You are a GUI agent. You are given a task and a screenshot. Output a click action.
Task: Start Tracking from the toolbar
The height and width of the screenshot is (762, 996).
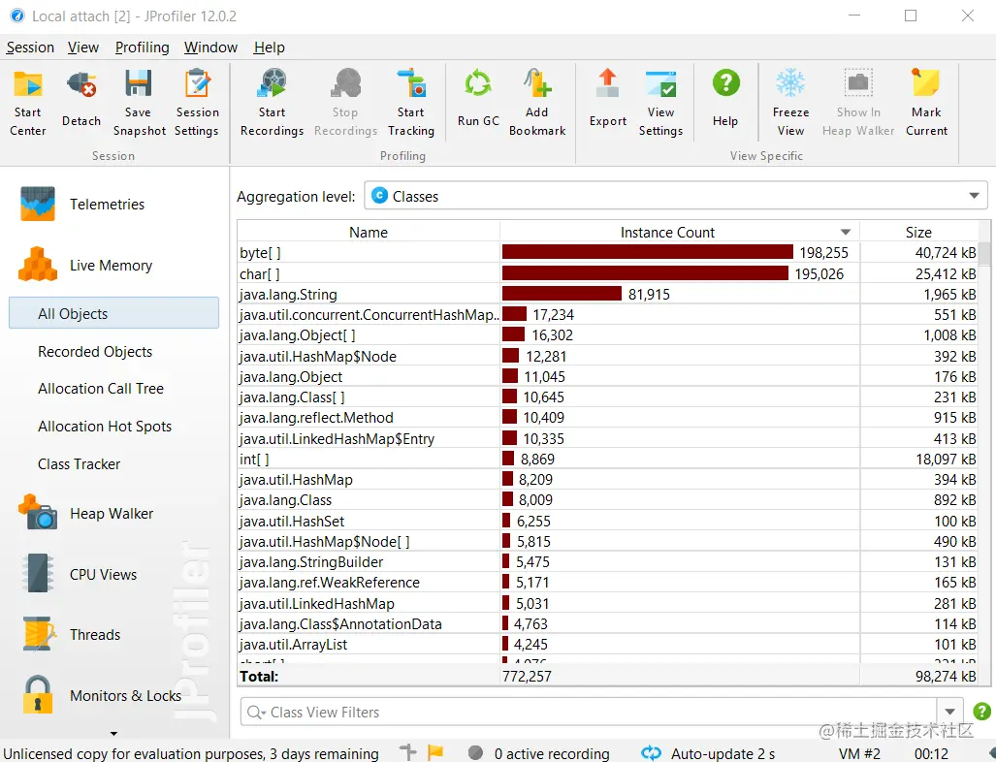pyautogui.click(x=411, y=102)
